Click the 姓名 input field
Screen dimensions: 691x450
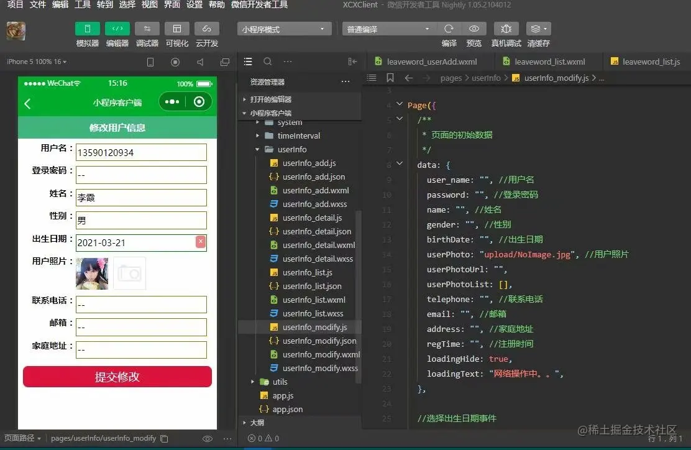tap(141, 198)
